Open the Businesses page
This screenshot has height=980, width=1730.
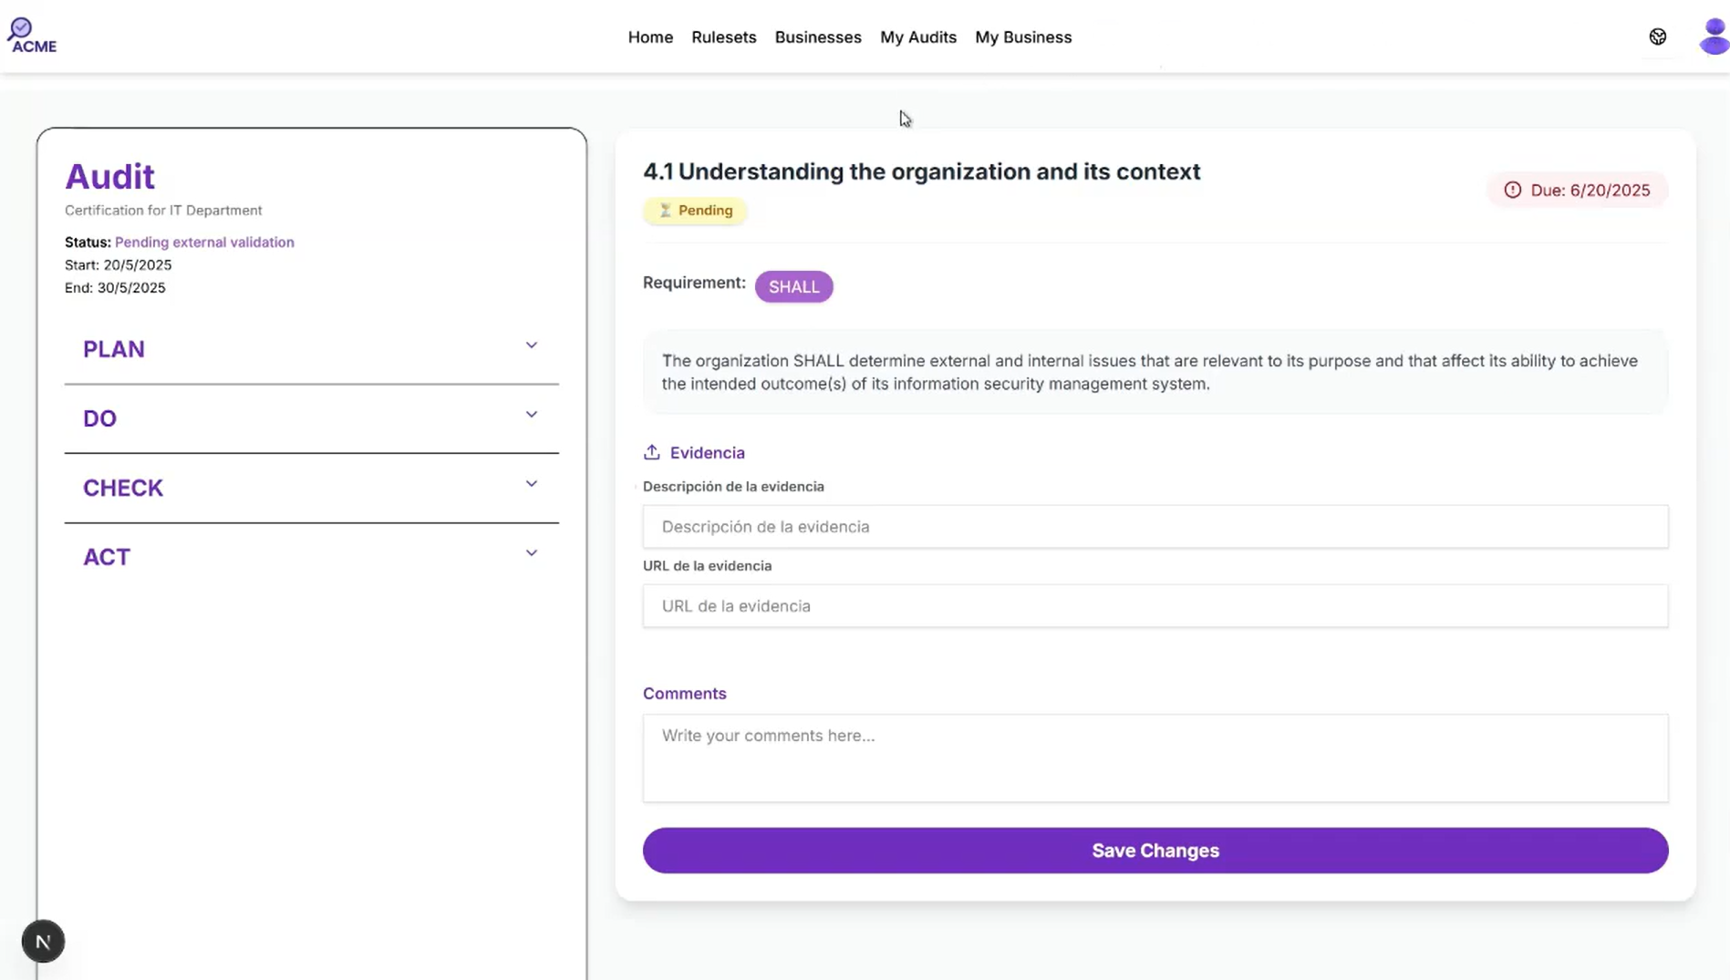point(817,37)
